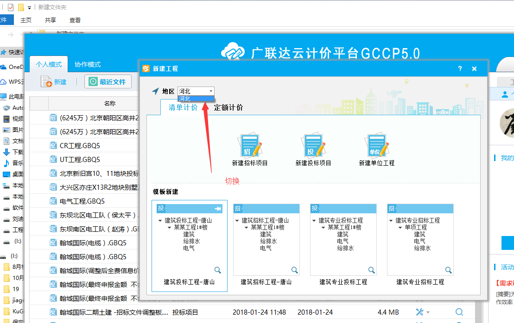The height and width of the screenshot is (323, 514).
Task: Click the help question mark in 新建工程 dialog
Action: (460, 68)
